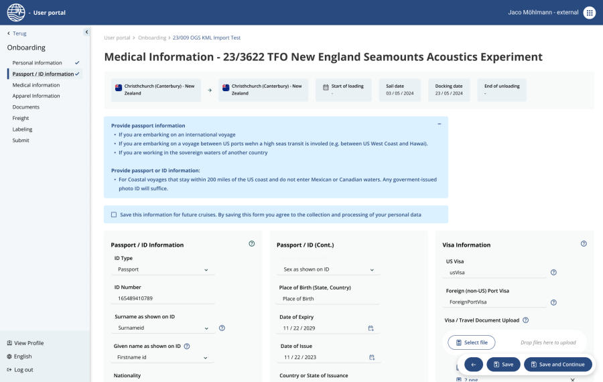The height and width of the screenshot is (382, 603).
Task: Click help icon beside Surname as shown on ID
Action: 222,328
